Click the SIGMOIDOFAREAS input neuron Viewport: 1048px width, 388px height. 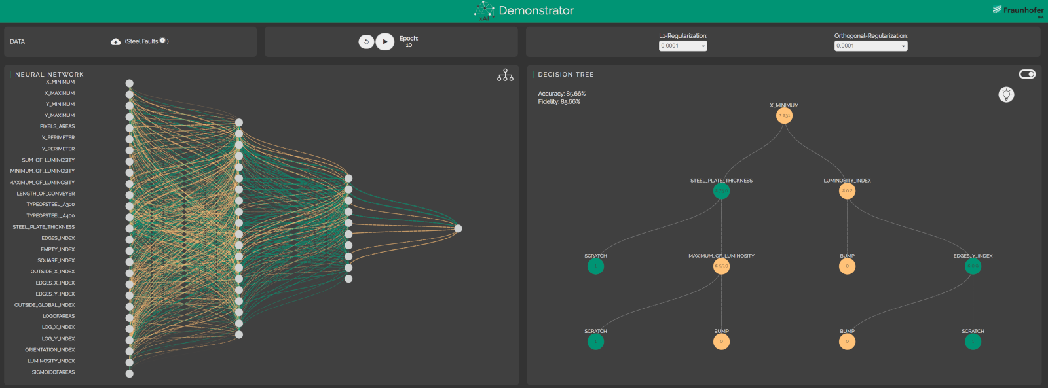[130, 374]
